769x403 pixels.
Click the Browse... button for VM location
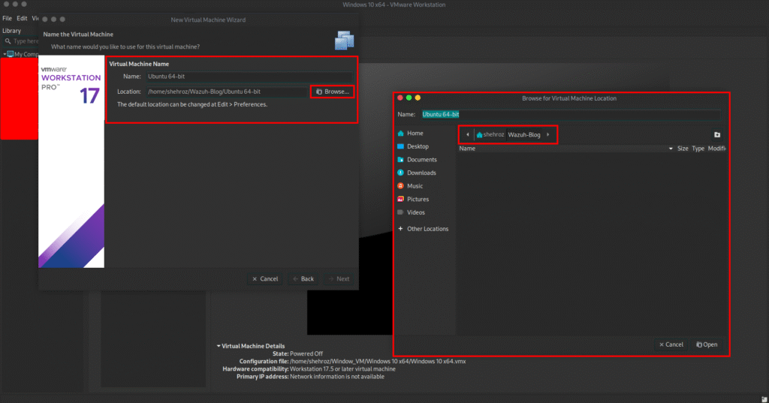click(x=332, y=92)
